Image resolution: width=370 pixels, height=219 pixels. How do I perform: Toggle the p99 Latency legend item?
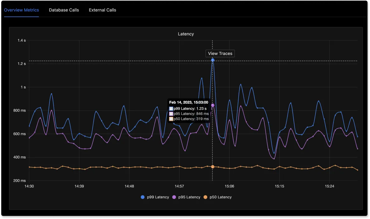[155, 197]
